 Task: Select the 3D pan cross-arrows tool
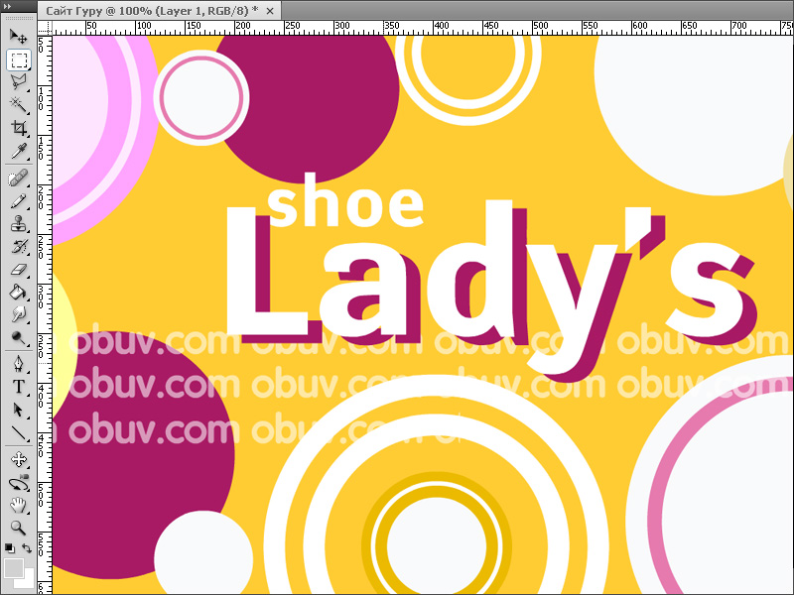click(18, 459)
